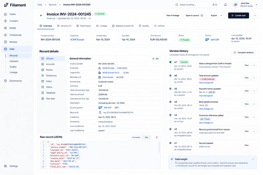
Task: Switch to the Overview tab
Action: coord(46,26)
